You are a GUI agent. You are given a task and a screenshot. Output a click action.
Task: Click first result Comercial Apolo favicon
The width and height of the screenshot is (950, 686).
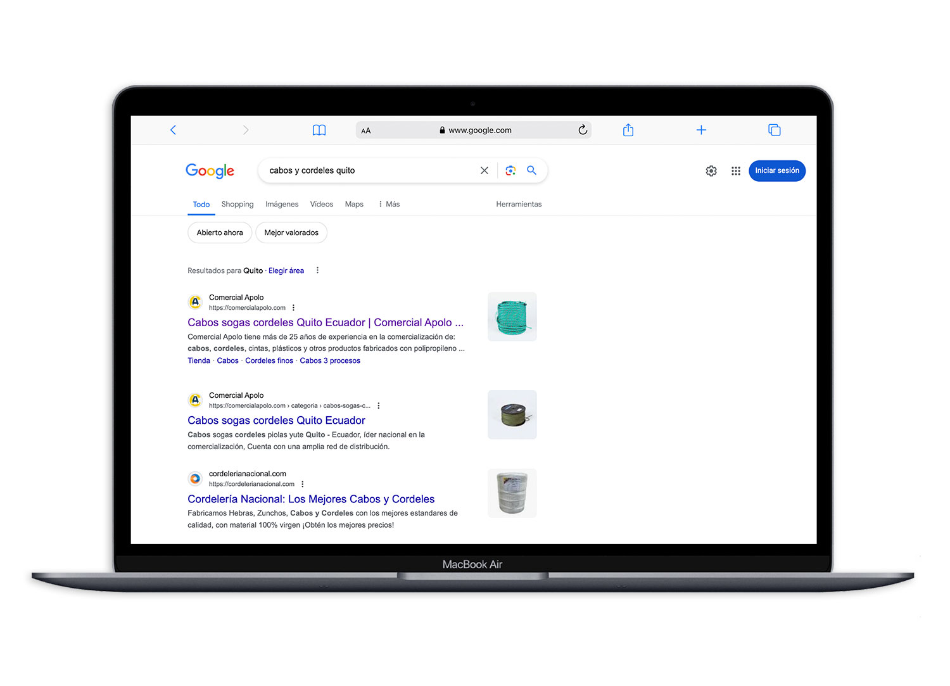click(x=195, y=302)
